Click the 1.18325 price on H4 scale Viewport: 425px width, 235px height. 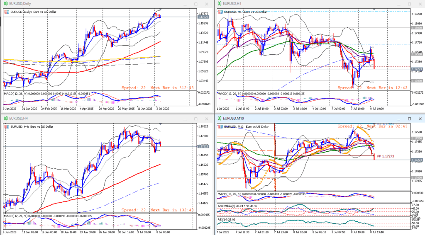point(203,126)
